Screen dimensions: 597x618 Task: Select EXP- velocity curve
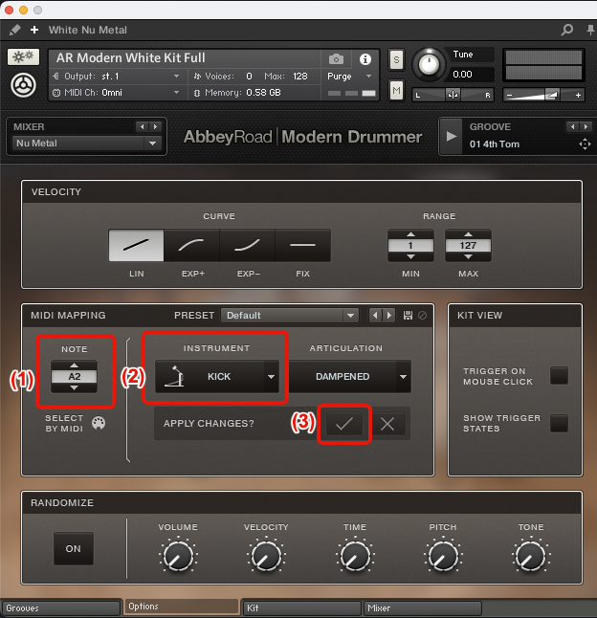click(x=247, y=245)
